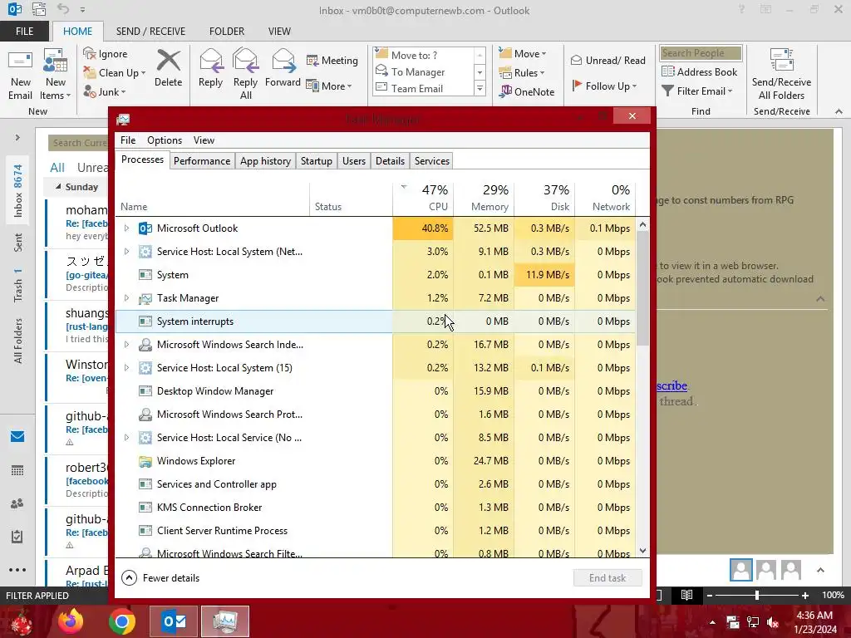
Task: Open the New Items button in Outlook
Action: 56,76
